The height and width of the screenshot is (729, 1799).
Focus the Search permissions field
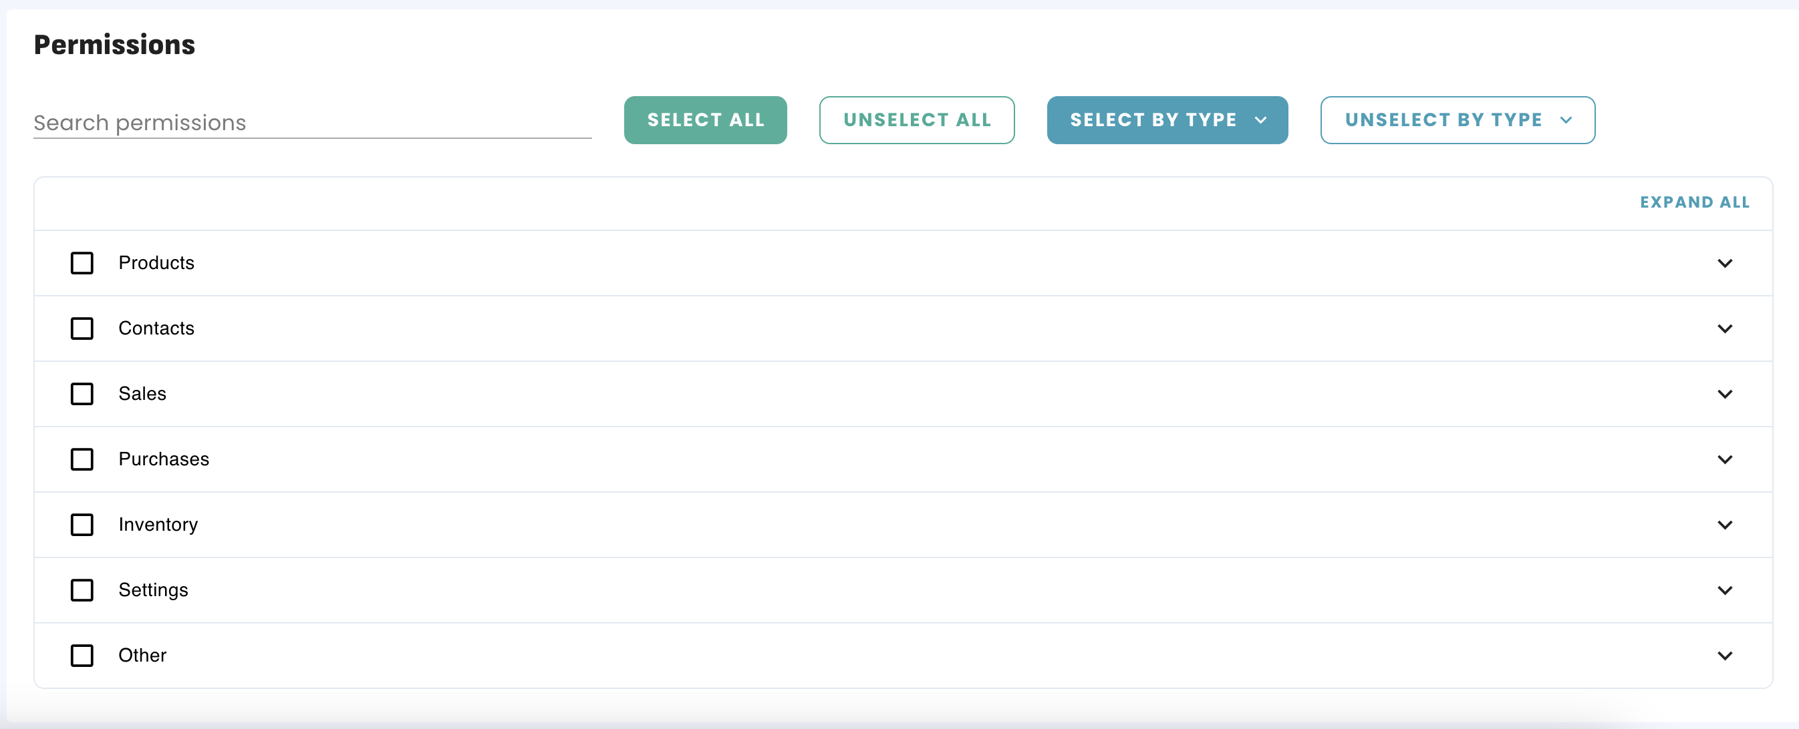tap(311, 123)
